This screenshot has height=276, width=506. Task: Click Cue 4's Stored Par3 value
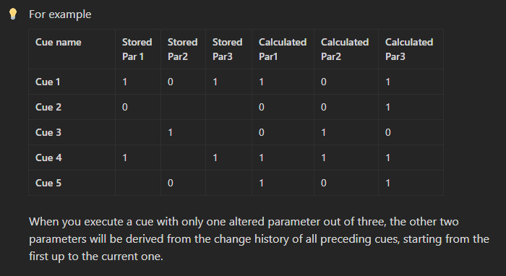pyautogui.click(x=215, y=158)
